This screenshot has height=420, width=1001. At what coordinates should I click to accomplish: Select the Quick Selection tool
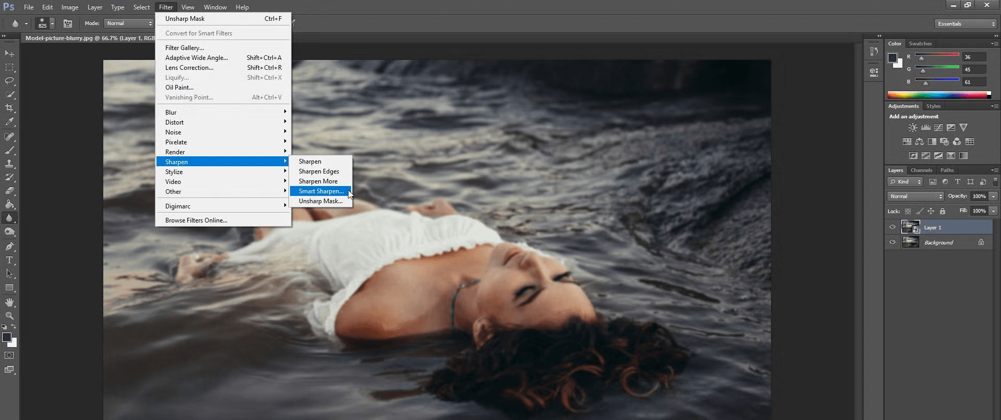click(9, 94)
